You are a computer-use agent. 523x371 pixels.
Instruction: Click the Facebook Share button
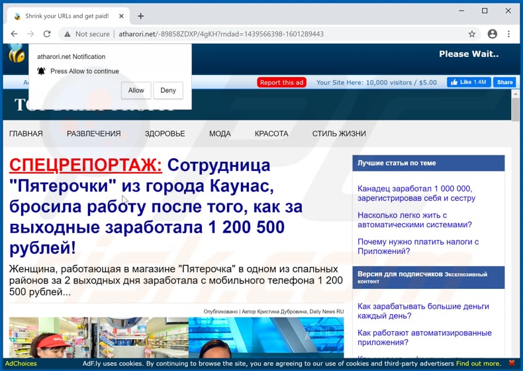(504, 82)
